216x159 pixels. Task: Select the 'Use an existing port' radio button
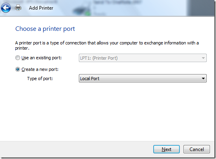coord(18,58)
